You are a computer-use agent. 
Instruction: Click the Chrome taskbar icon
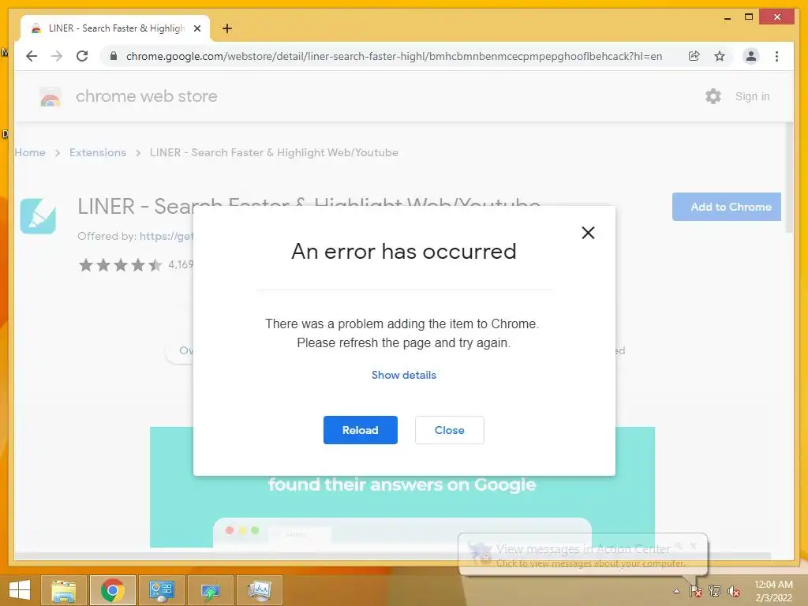pyautogui.click(x=113, y=590)
